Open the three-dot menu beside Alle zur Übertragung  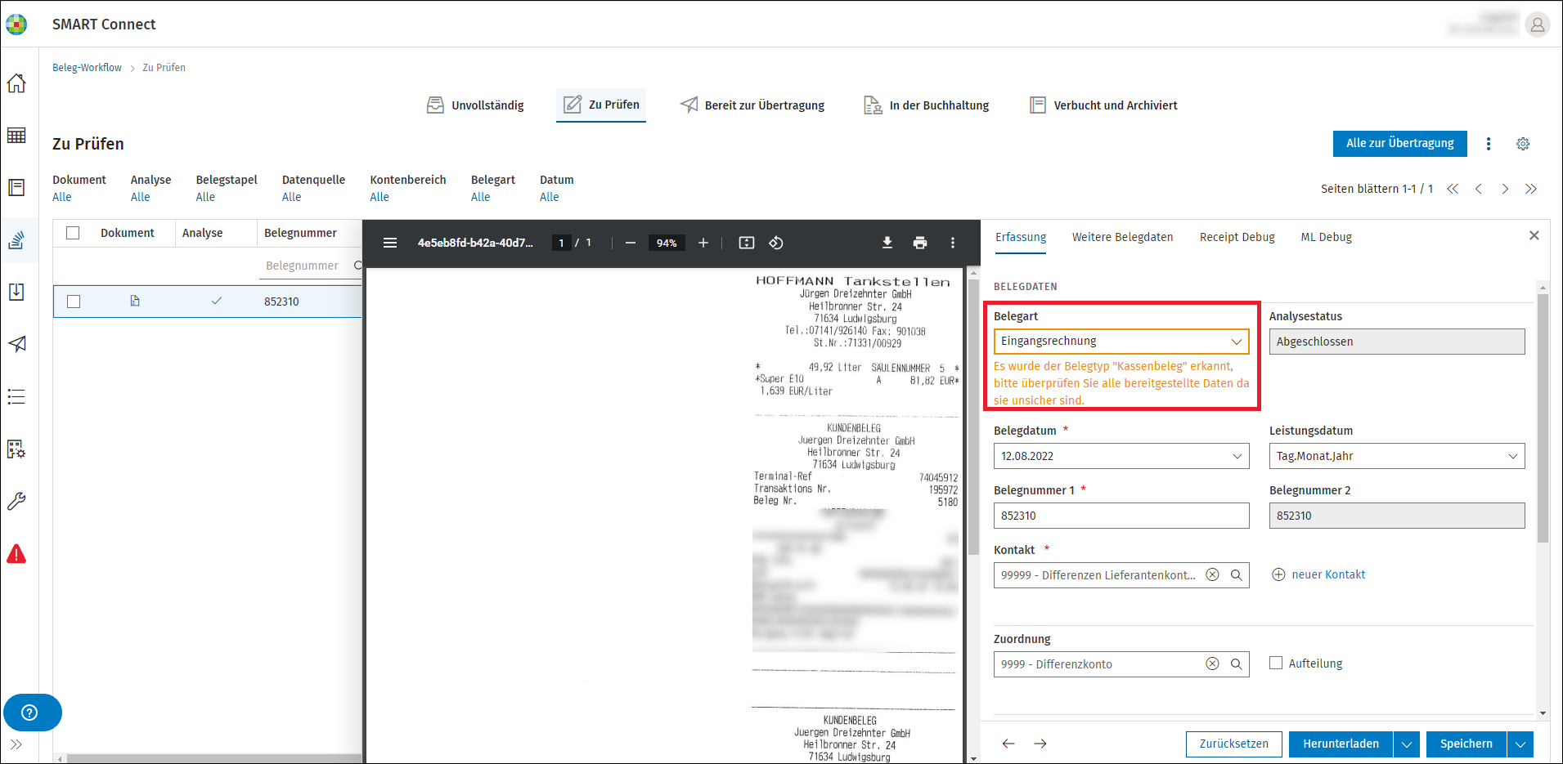(x=1489, y=144)
